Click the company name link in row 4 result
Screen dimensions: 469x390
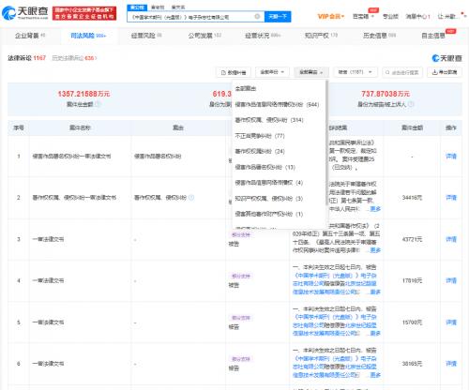(x=335, y=279)
